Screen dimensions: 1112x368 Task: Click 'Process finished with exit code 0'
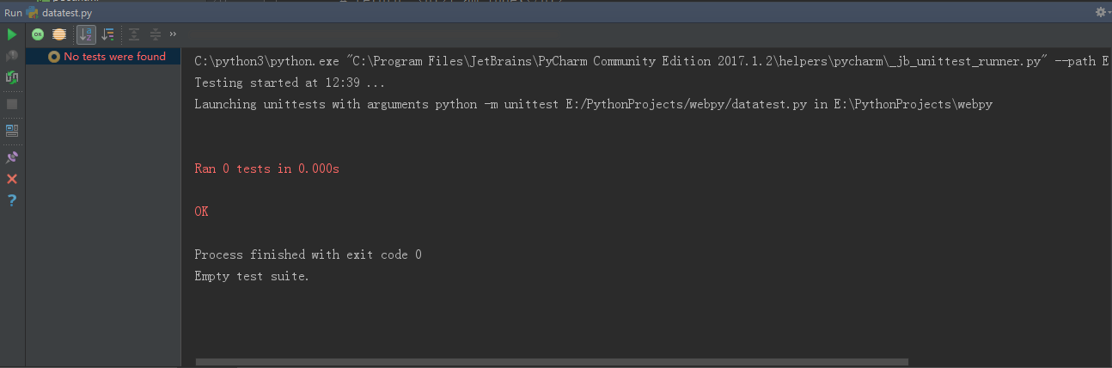click(x=308, y=255)
